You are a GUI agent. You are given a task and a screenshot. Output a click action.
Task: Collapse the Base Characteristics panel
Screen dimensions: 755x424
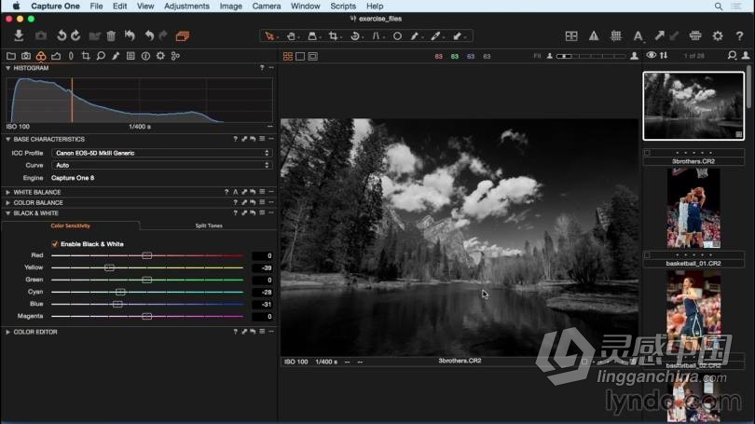[7, 139]
